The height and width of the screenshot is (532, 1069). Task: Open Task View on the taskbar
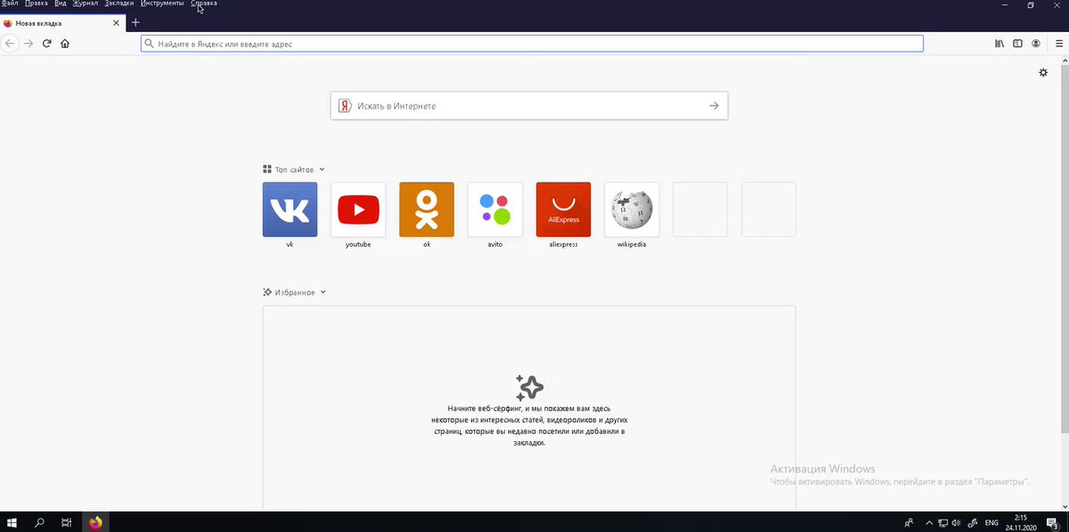coord(66,522)
